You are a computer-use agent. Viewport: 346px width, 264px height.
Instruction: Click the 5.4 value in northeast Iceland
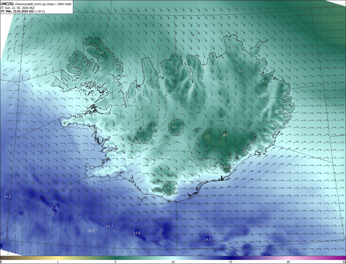[241, 71]
